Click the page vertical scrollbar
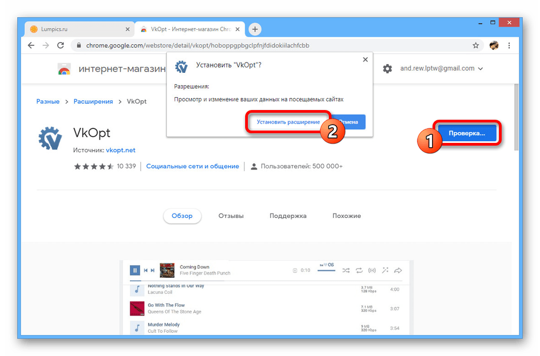This screenshot has width=540, height=356. click(x=516, y=117)
